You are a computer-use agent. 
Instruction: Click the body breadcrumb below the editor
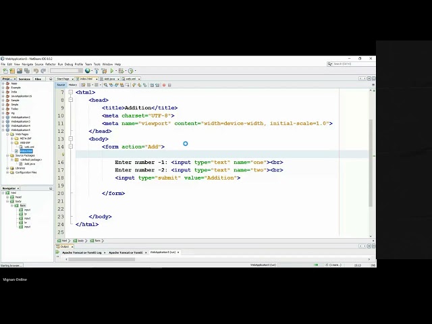click(x=78, y=241)
